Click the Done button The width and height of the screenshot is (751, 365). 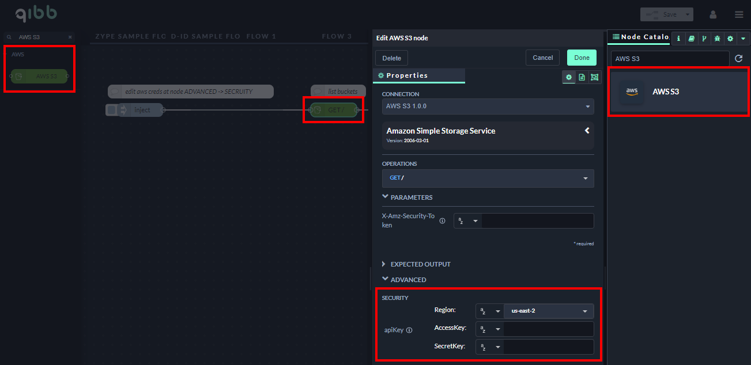click(x=582, y=58)
